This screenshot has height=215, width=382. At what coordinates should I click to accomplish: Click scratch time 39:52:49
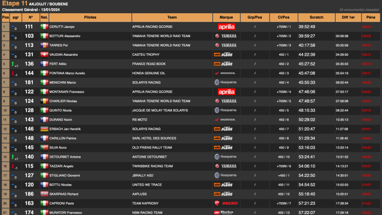click(x=307, y=27)
